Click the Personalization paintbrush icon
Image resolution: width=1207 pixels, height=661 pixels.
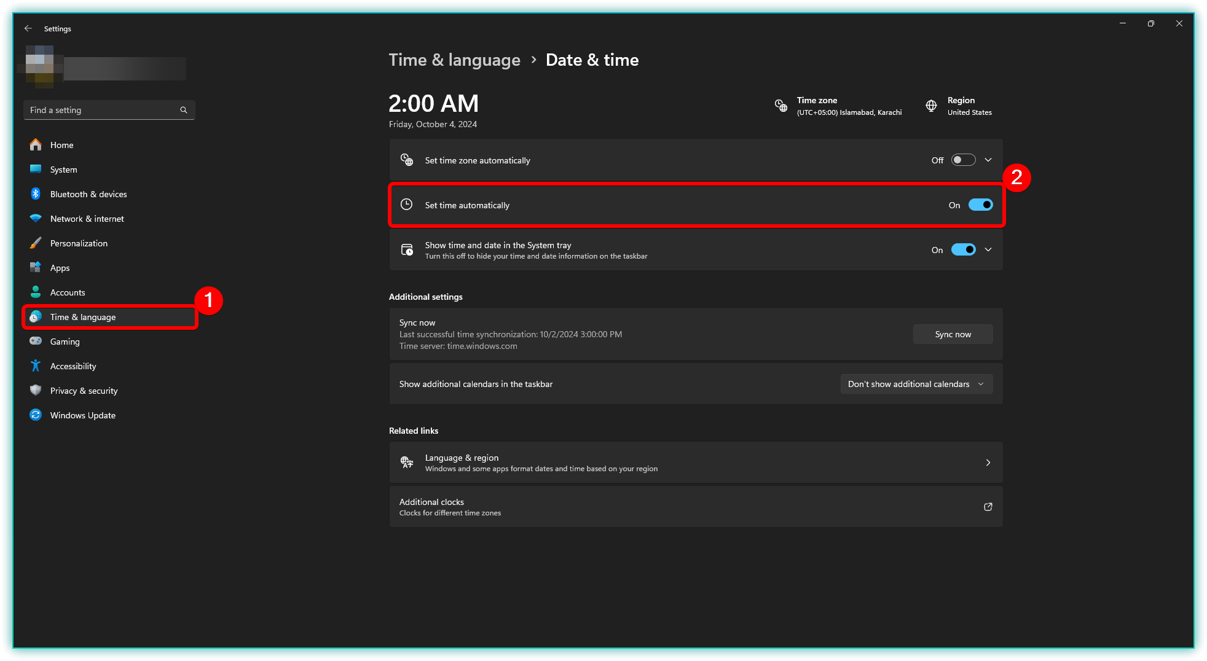[36, 243]
